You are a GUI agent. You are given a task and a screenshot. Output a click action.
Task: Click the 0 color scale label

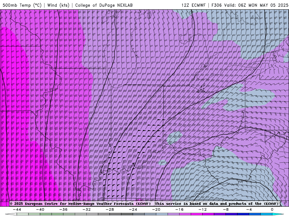coord(272,210)
